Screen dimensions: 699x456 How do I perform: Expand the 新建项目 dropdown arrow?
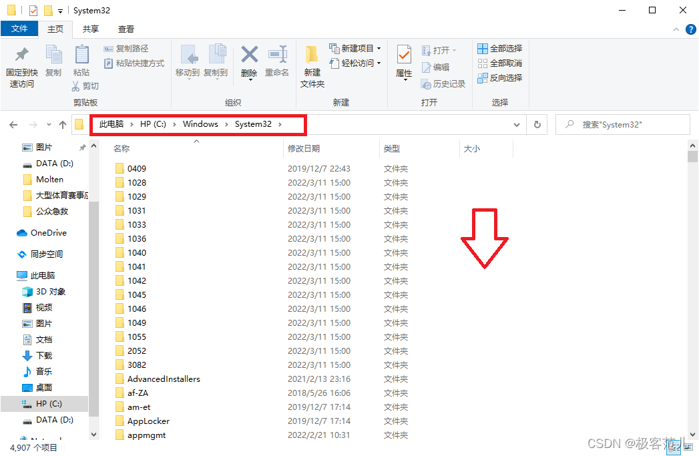point(378,48)
